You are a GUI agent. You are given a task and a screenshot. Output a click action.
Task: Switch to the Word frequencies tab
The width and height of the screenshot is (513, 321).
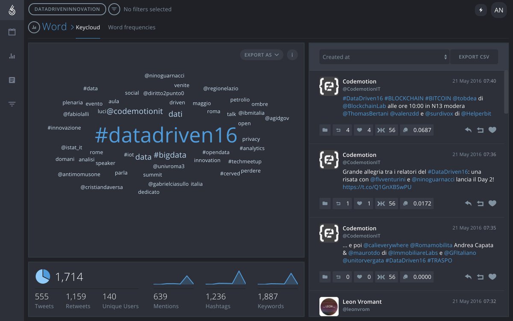click(132, 27)
